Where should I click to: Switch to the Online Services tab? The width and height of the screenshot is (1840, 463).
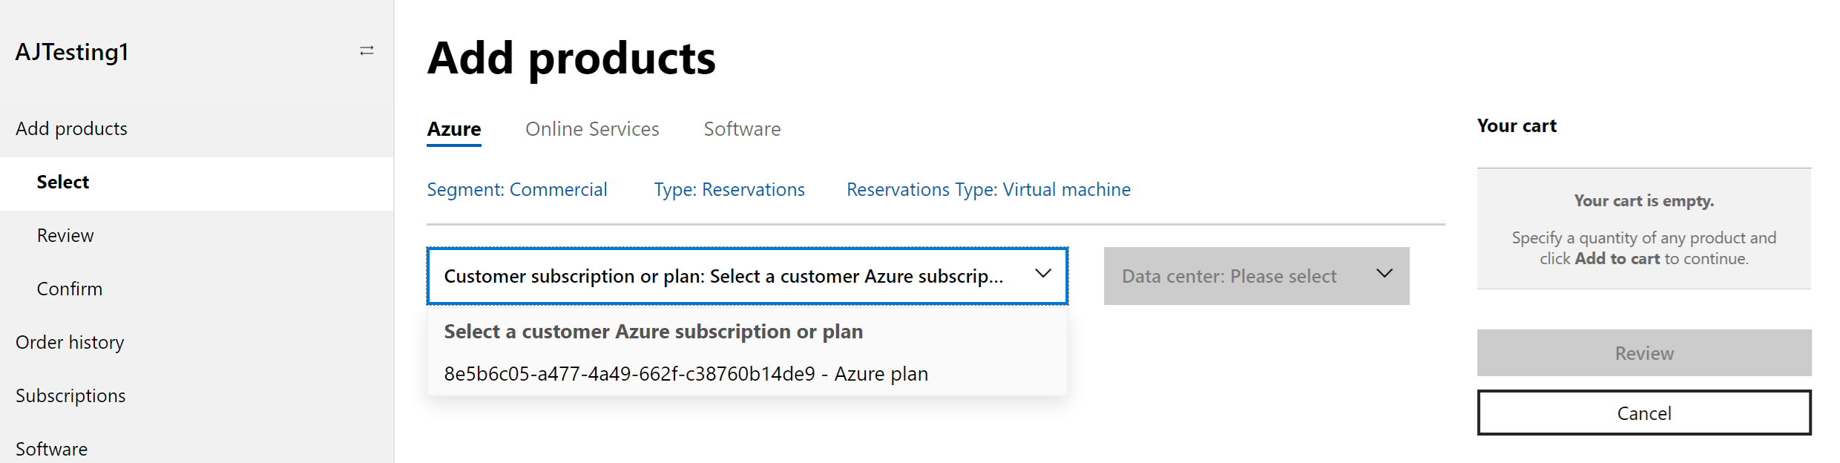click(x=592, y=129)
